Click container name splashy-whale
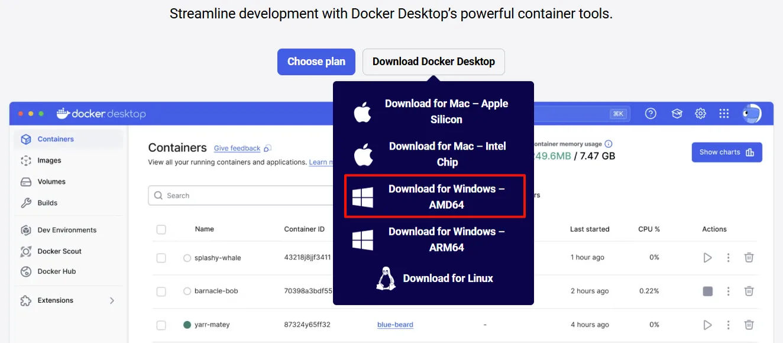Screen dimensions: 783x343 tap(218, 258)
